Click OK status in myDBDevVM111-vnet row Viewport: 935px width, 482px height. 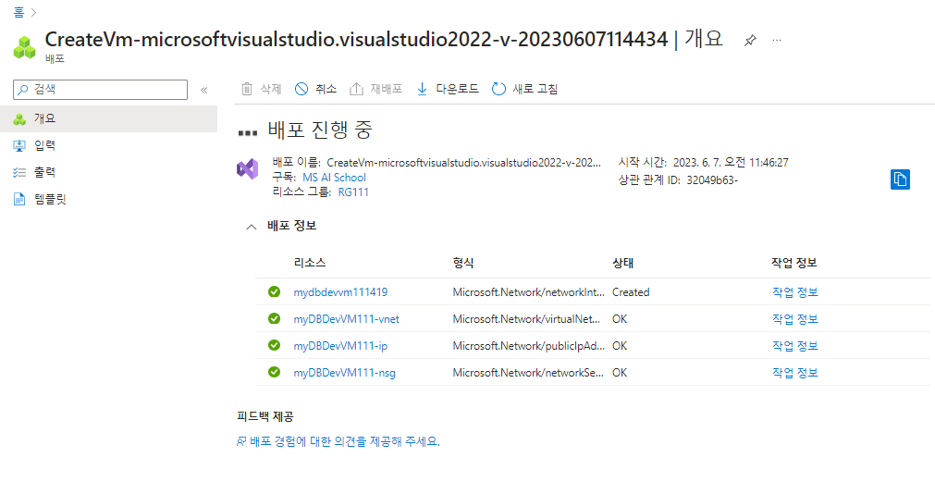click(620, 319)
